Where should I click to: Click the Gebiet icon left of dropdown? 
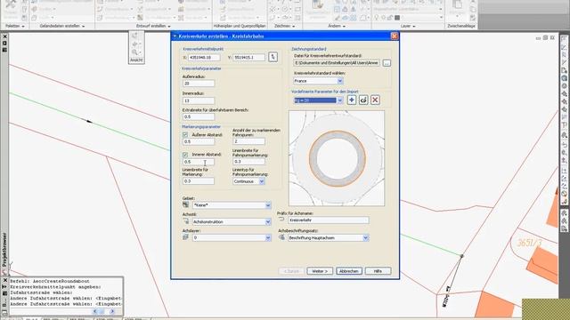coord(186,205)
